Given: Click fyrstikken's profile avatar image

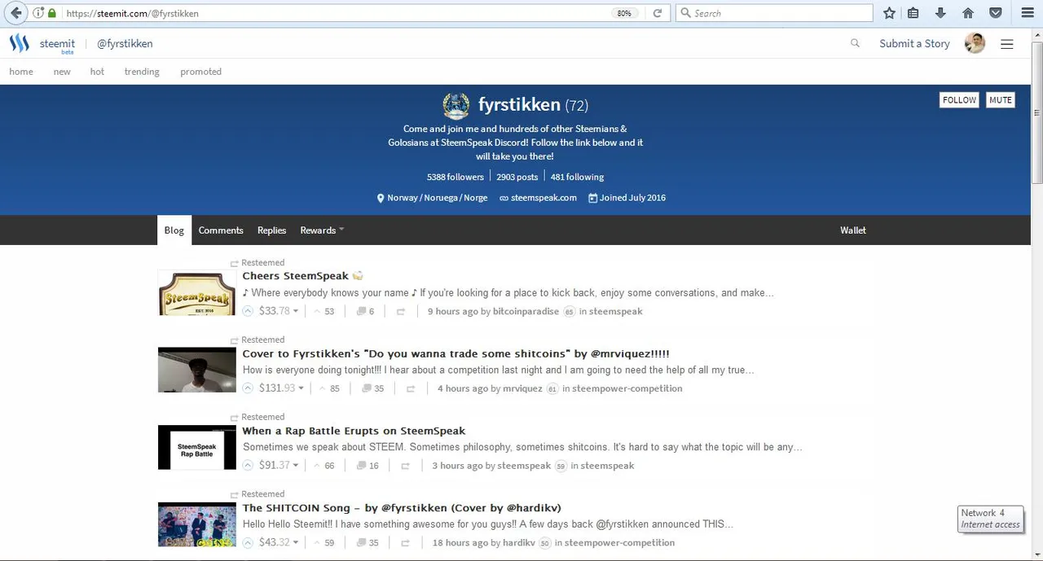Looking at the screenshot, I should pos(456,106).
